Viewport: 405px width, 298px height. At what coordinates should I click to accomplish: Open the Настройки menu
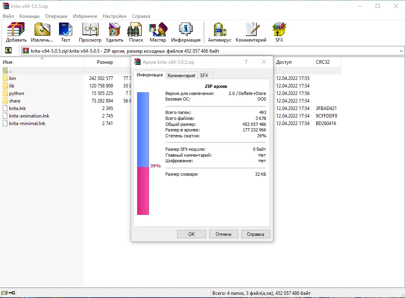pos(115,16)
